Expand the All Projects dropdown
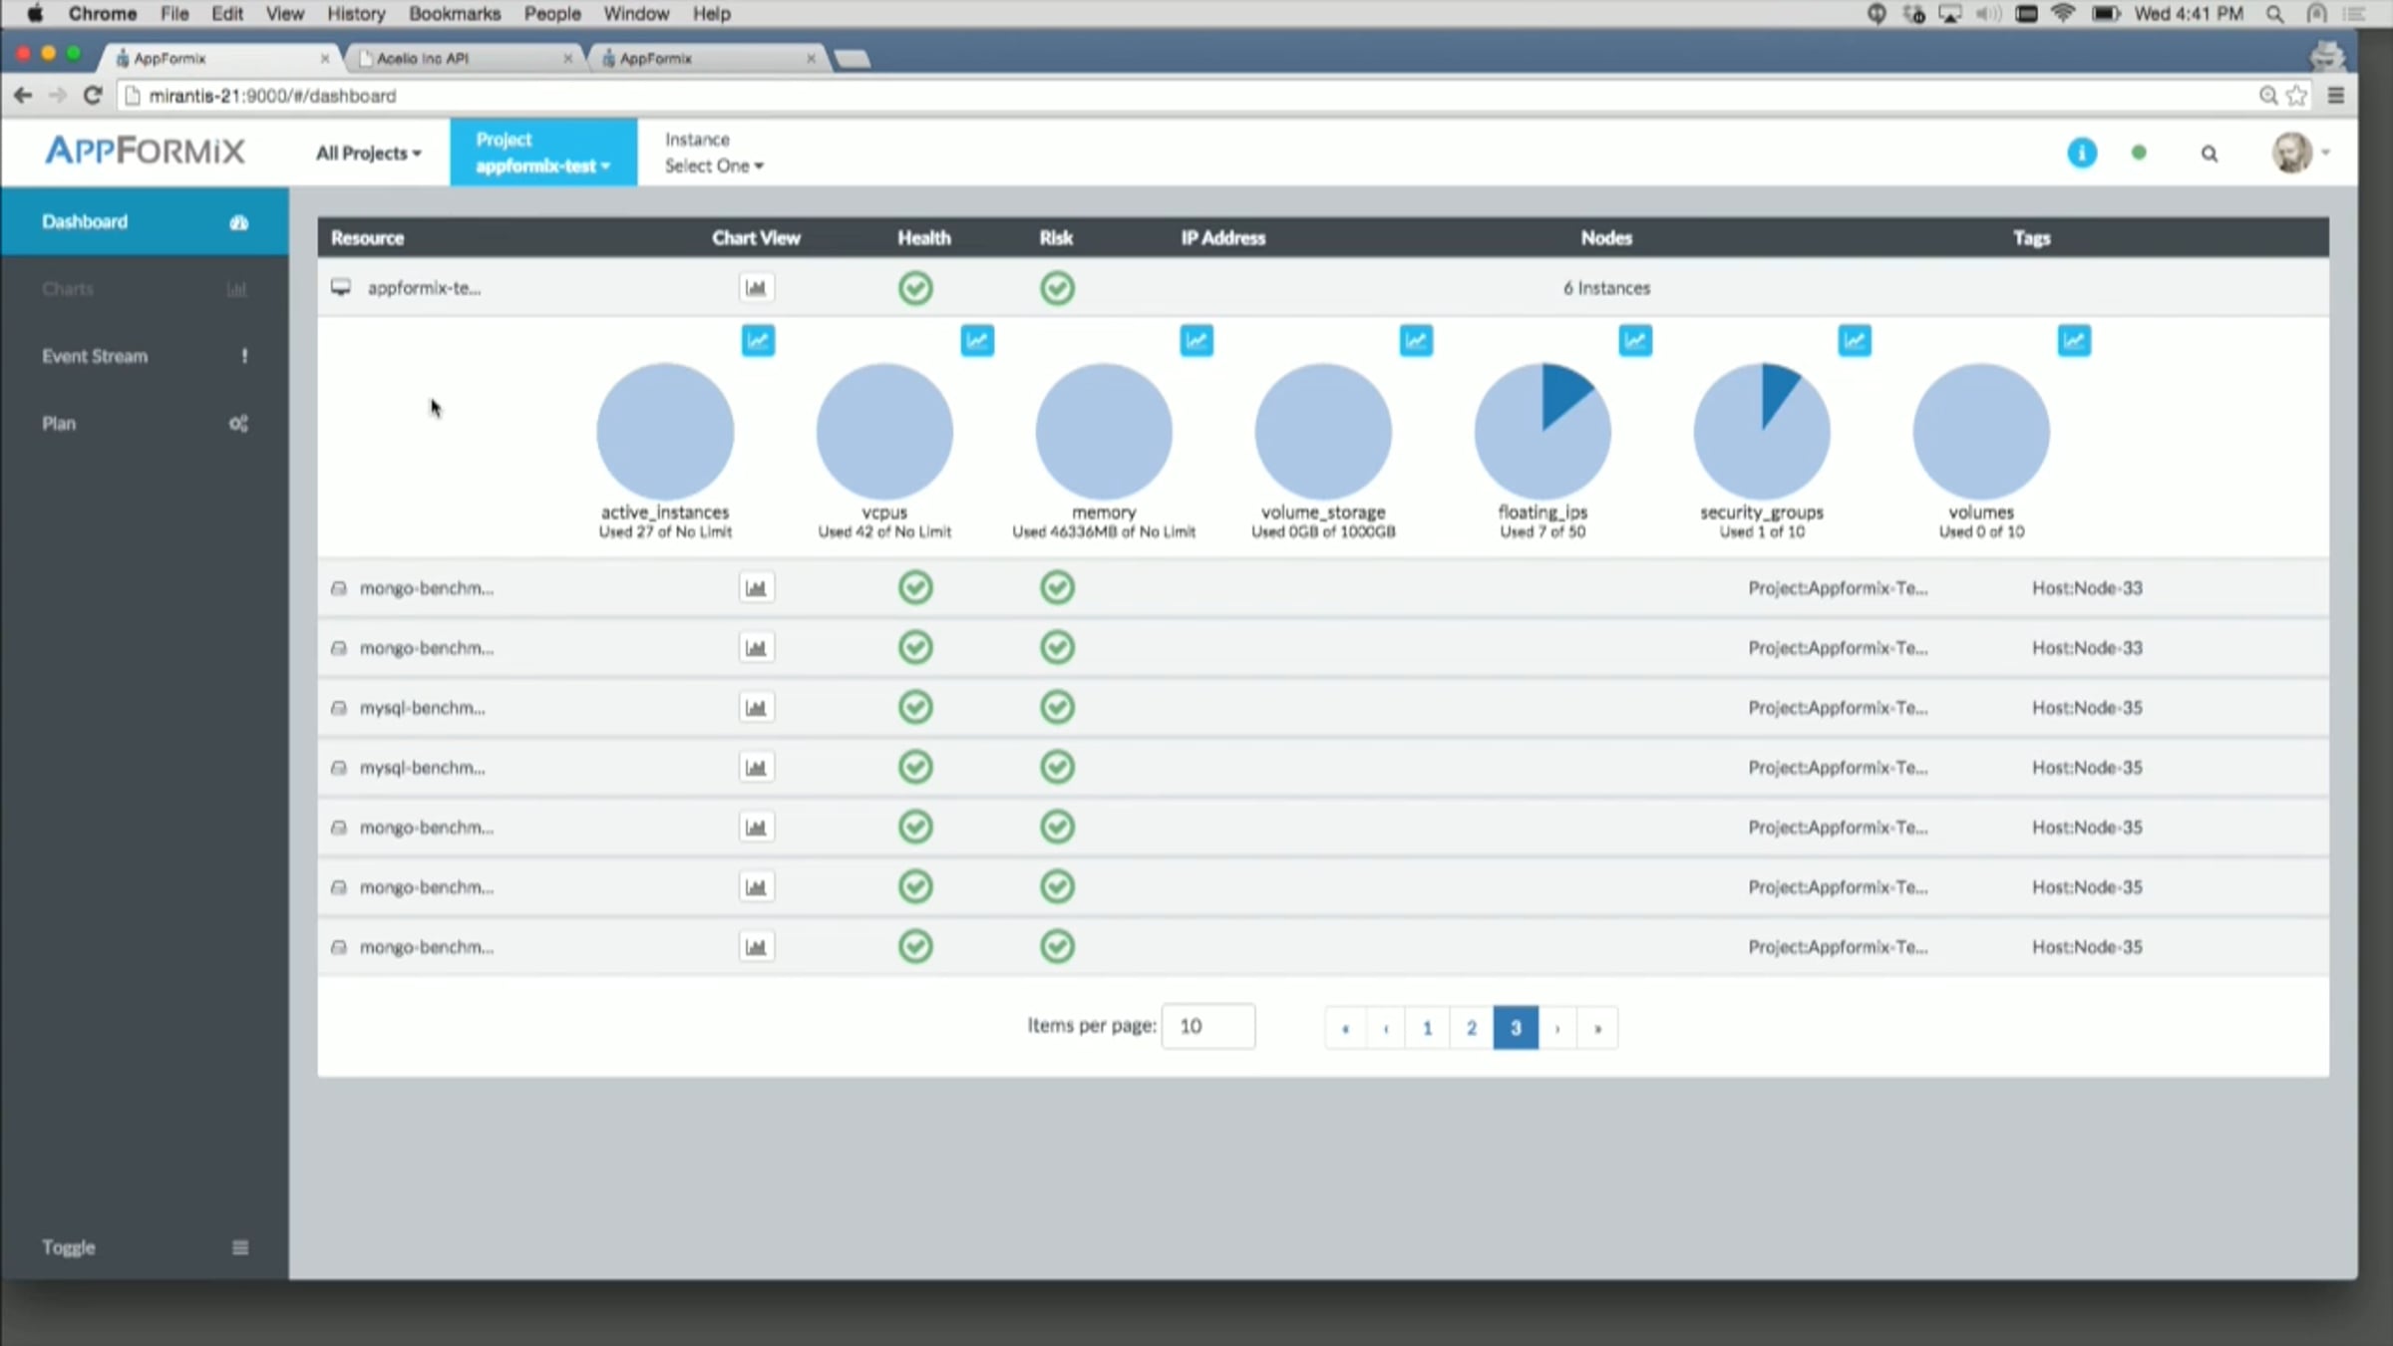 369,153
